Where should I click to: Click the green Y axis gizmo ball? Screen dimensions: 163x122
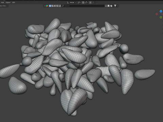(161, 17)
